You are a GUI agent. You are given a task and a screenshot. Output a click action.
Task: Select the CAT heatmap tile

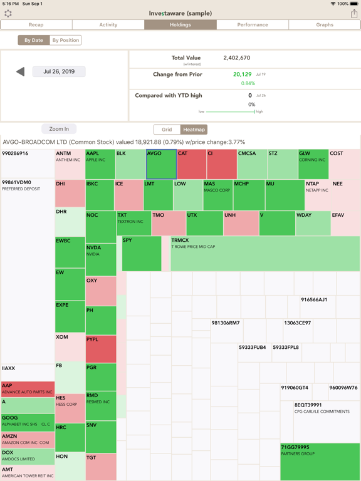pos(192,164)
